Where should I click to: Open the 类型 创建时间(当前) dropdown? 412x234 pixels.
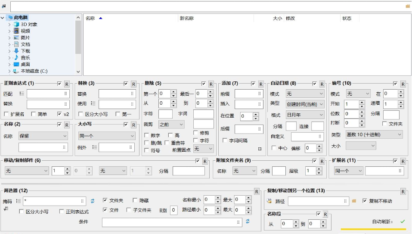tap(305, 104)
